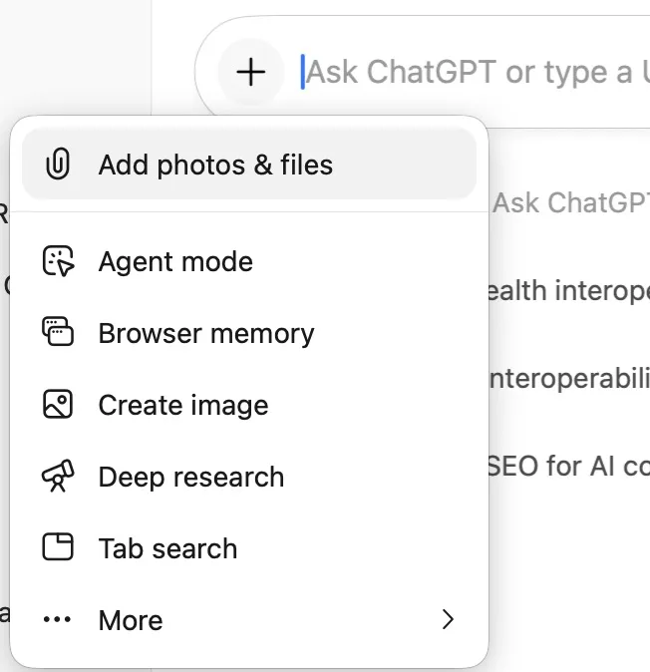Click the Browser memory stacked-windows icon
The height and width of the screenshot is (672, 650).
tap(58, 331)
